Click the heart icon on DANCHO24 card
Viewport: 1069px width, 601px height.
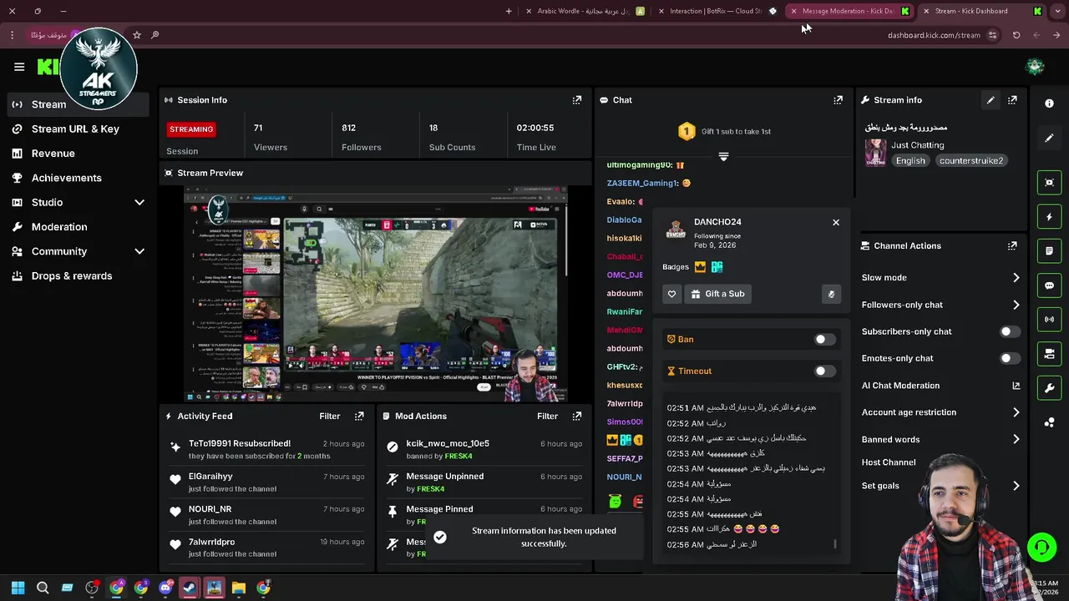[x=671, y=294]
